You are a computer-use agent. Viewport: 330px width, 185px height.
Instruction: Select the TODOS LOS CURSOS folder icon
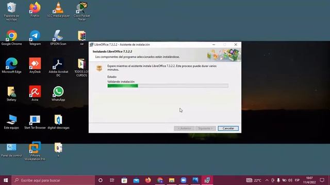81,67
